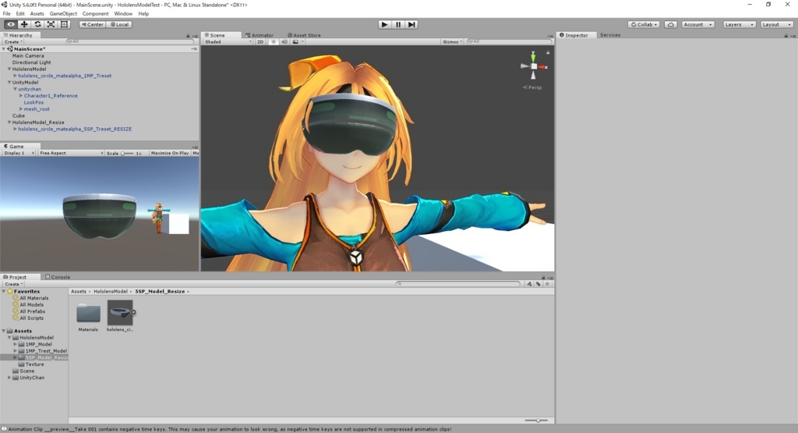Adjust the Game view Scale slider
798x433 pixels.
point(127,154)
